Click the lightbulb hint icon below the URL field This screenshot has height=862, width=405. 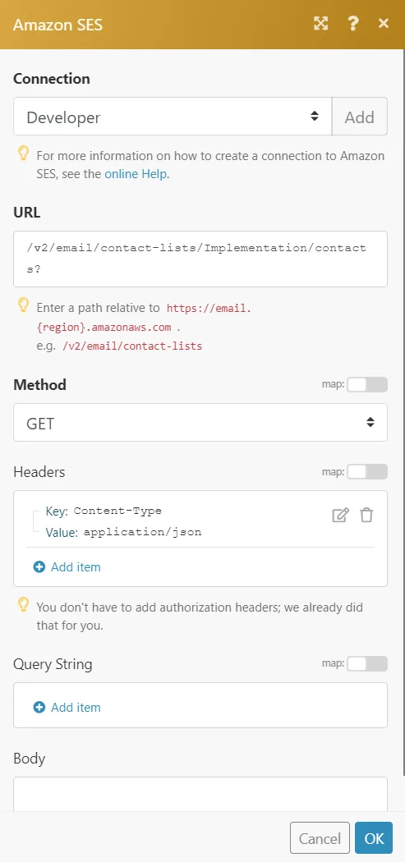click(23, 305)
